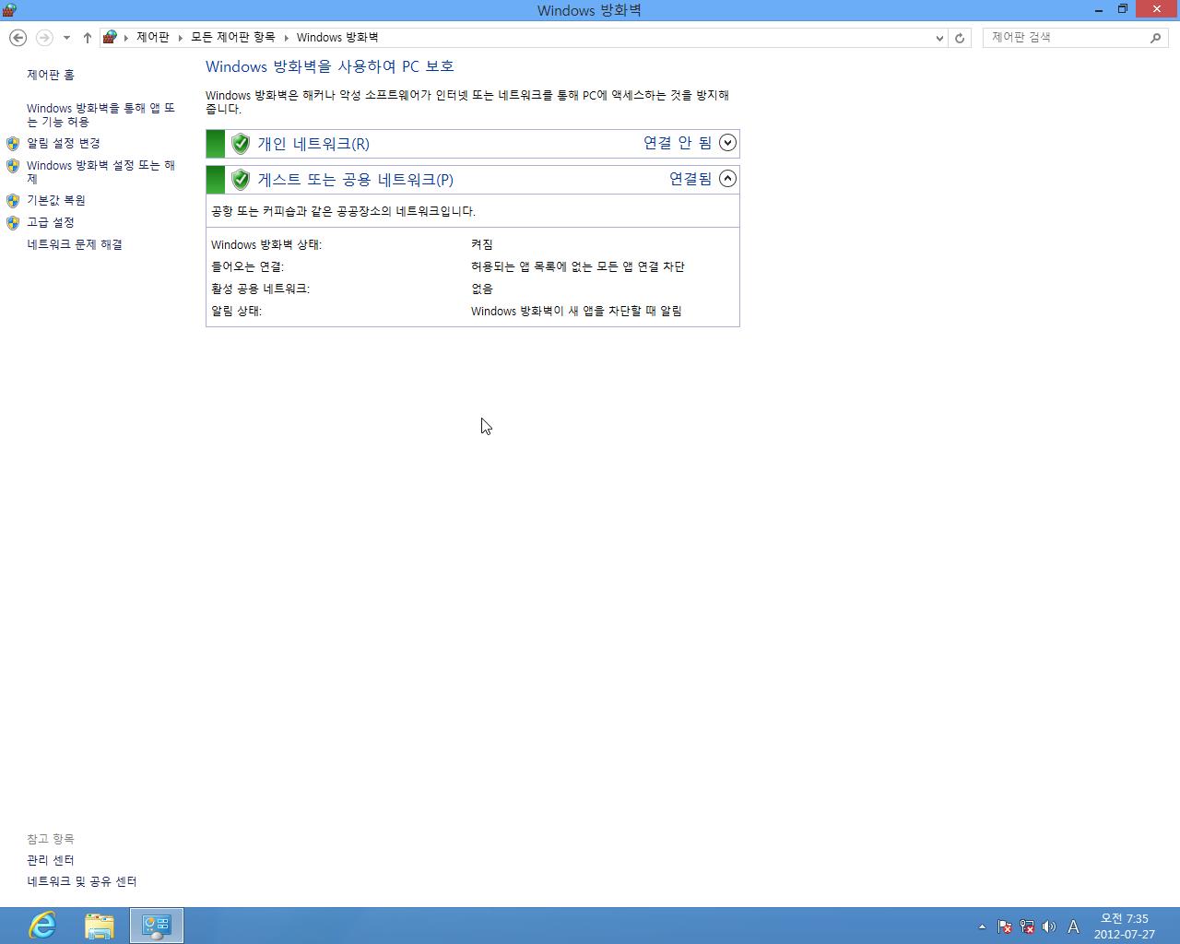Image resolution: width=1180 pixels, height=944 pixels.
Task: Click the firewall icon in address bar
Action: 110,37
